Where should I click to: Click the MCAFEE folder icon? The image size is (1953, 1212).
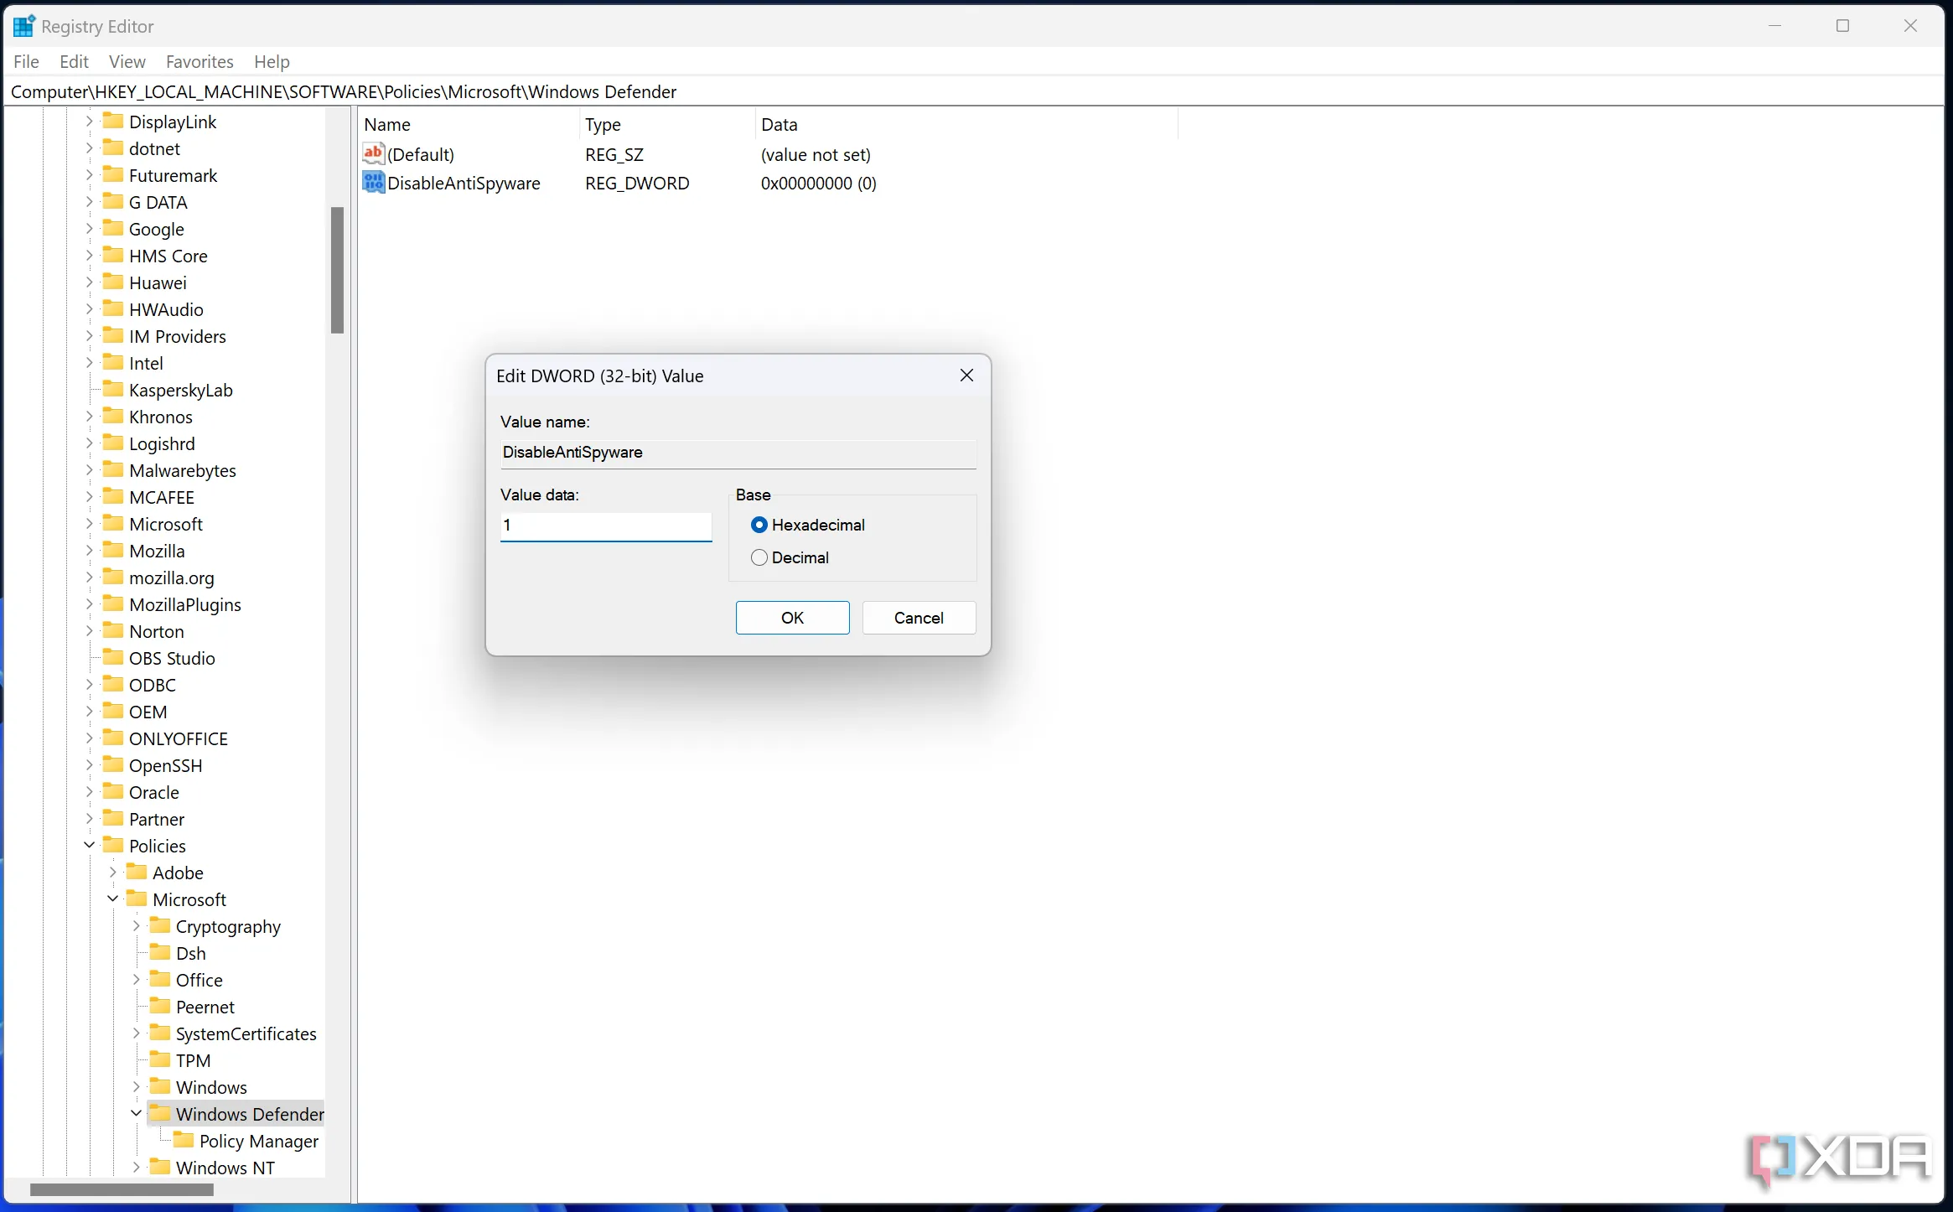pos(113,496)
